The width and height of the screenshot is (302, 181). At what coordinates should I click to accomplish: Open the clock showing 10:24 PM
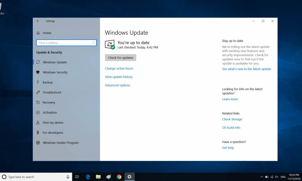click(294, 177)
